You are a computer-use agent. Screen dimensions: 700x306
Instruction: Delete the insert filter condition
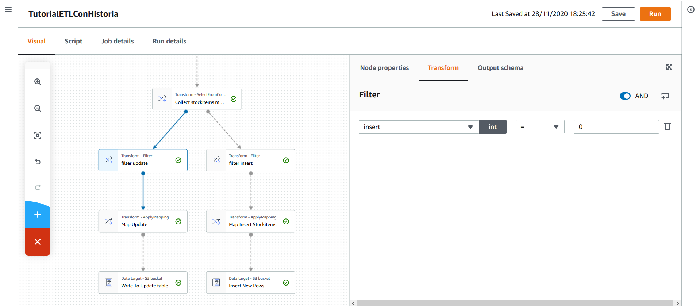click(x=668, y=126)
